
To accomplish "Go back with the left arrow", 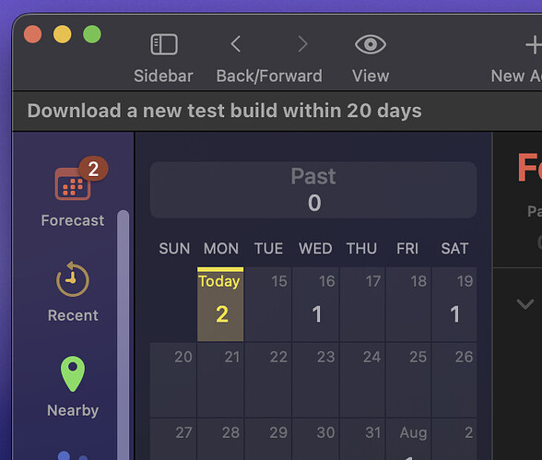I will [236, 44].
